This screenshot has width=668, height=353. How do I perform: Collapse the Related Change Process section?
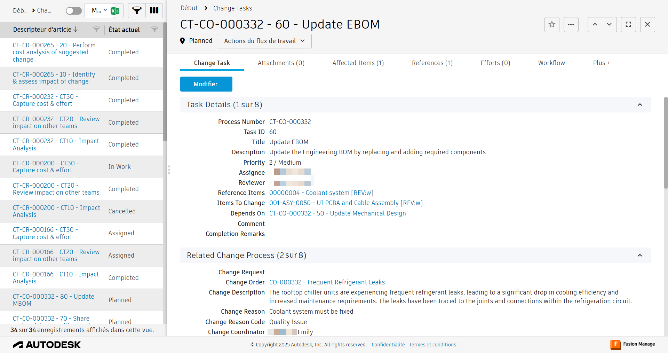[640, 256]
